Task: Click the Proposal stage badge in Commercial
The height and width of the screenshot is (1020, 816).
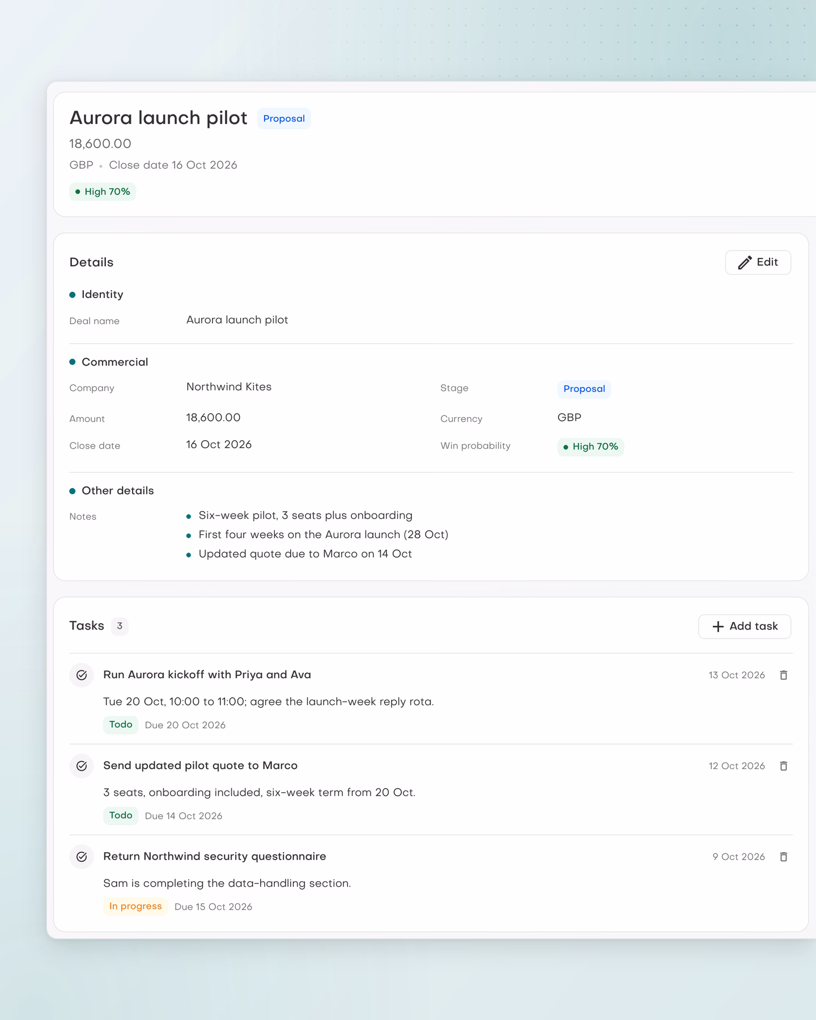Action: (584, 389)
